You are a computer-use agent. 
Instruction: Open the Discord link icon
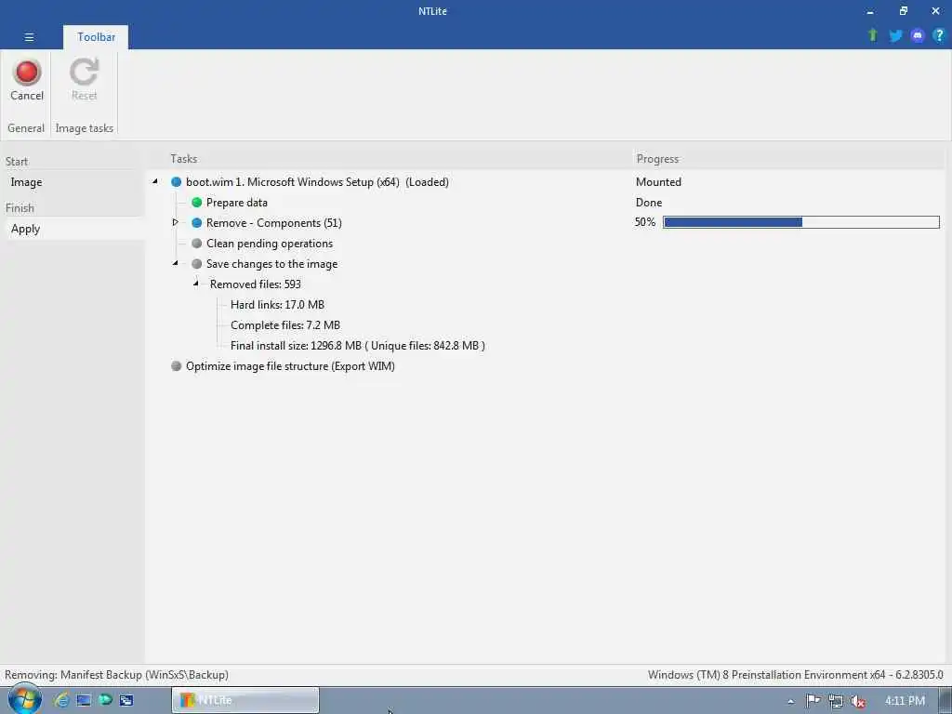[x=918, y=36]
